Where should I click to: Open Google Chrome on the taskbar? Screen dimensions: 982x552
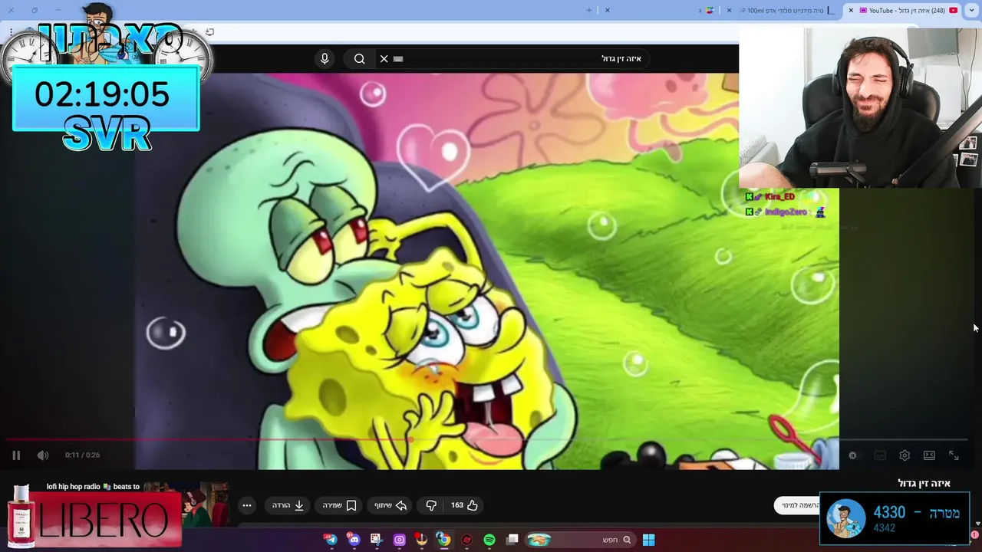coord(443,540)
